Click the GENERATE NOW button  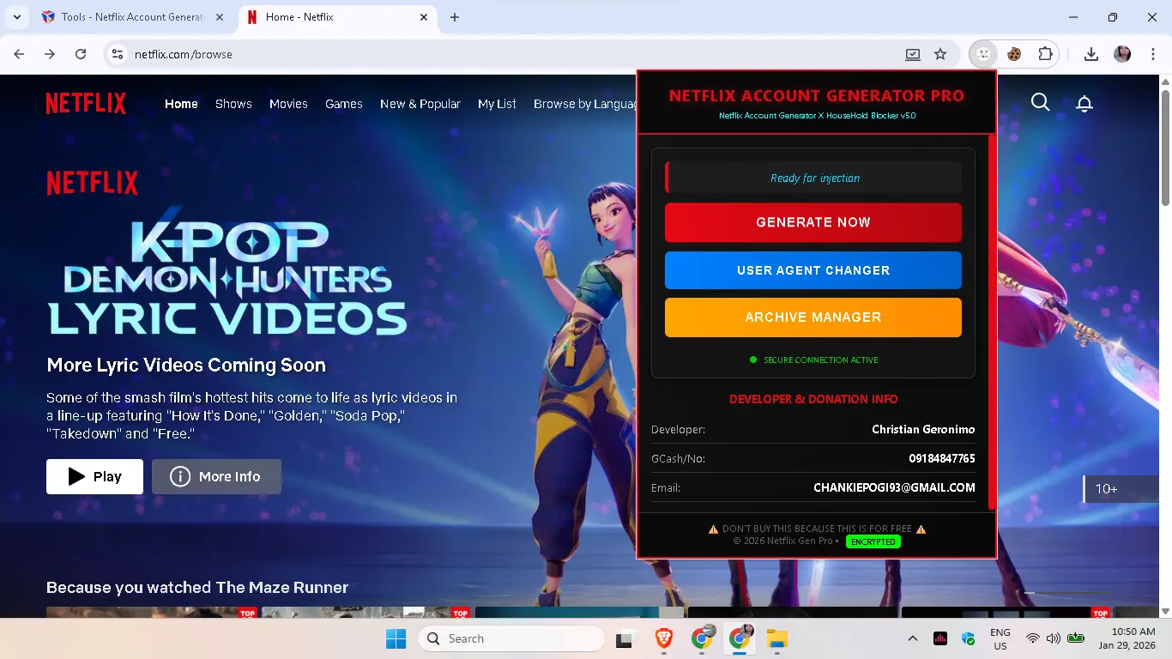coord(813,222)
